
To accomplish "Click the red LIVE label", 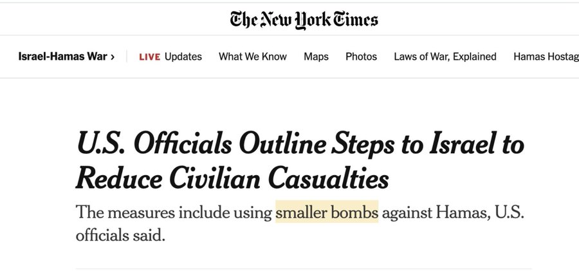I will click(149, 57).
